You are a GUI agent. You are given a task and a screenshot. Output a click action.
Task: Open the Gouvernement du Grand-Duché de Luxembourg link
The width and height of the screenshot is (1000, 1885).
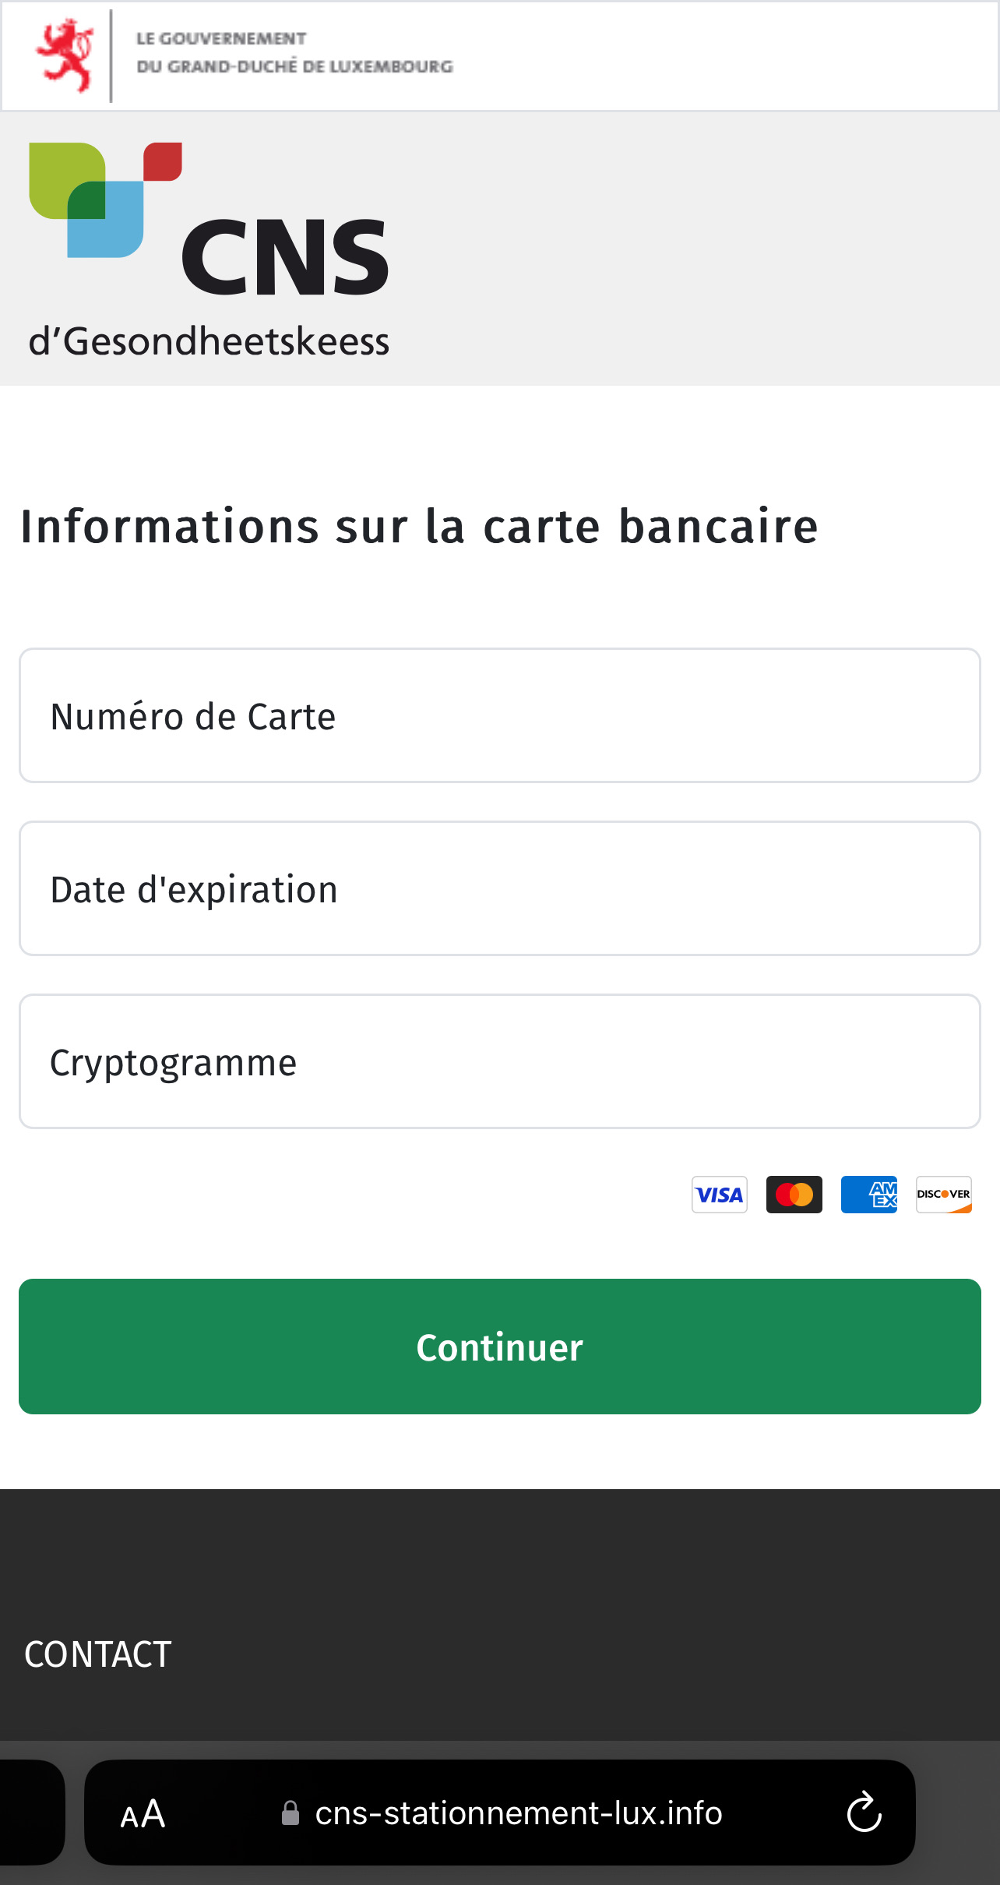[x=294, y=53]
